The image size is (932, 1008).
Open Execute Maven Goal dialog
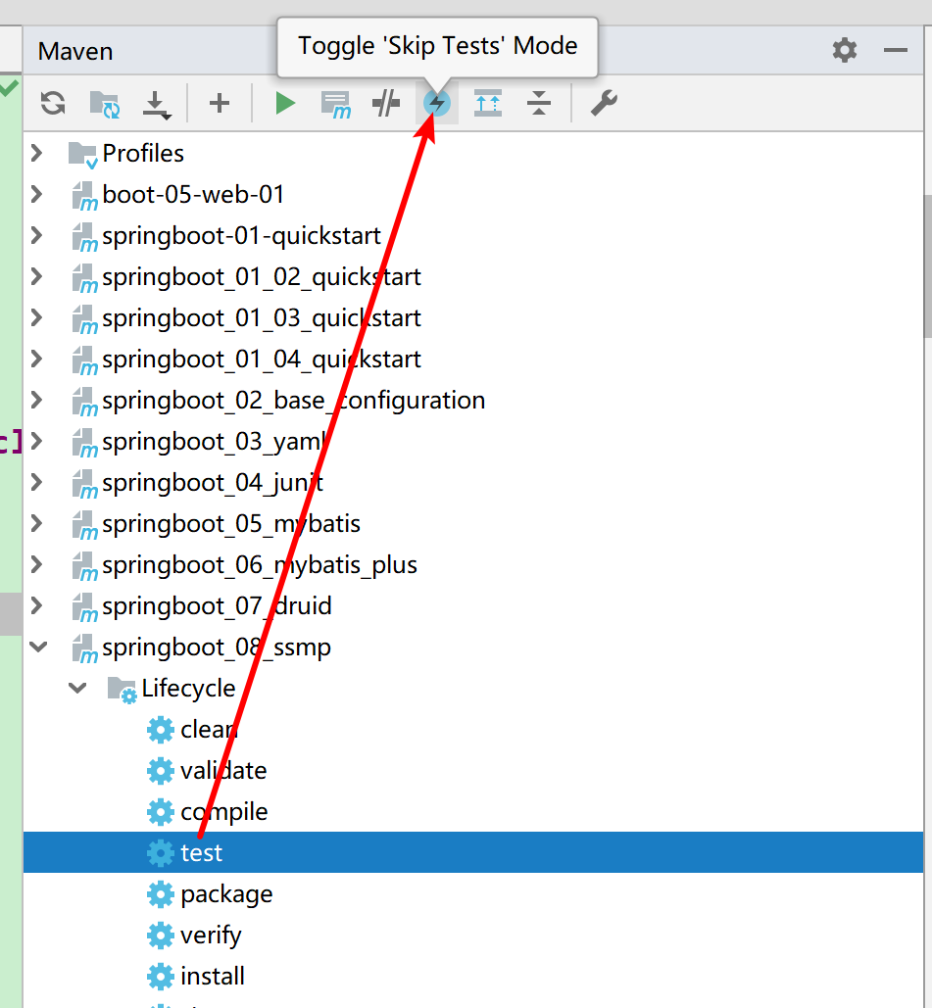[x=336, y=103]
